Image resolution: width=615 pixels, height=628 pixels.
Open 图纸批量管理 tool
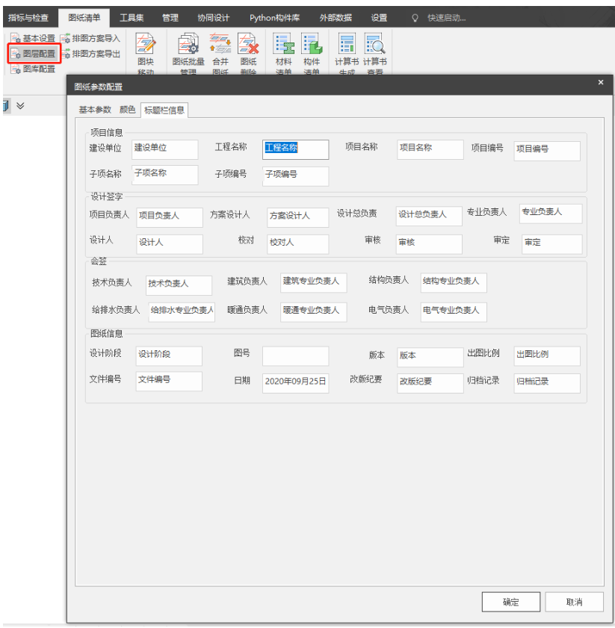coord(188,46)
